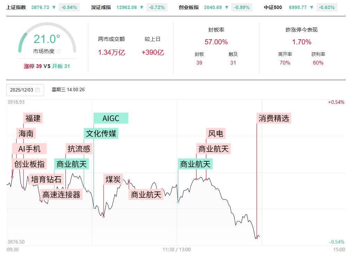Screen dimensions: 355x255
Task: Click the down arrow beside 中证500 value
Action: click(312, 7)
